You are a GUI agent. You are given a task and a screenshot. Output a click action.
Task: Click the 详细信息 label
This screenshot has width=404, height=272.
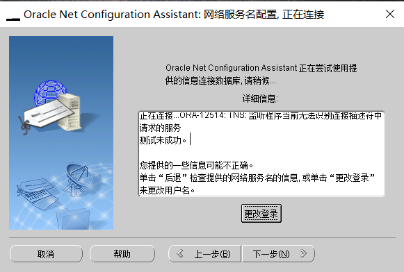[260, 99]
